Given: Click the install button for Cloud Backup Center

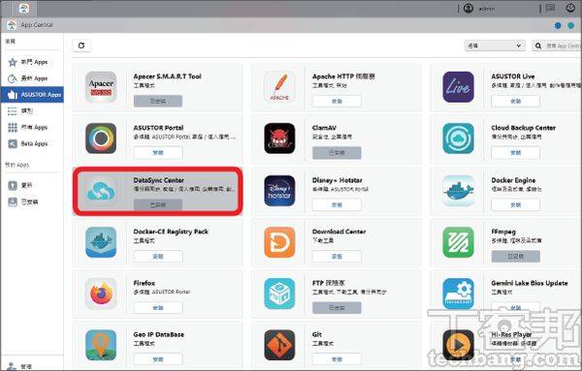Looking at the screenshot, I should tap(516, 153).
